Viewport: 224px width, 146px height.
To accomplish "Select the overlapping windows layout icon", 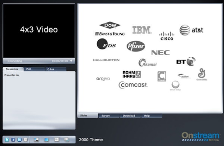I will point(66,139).
